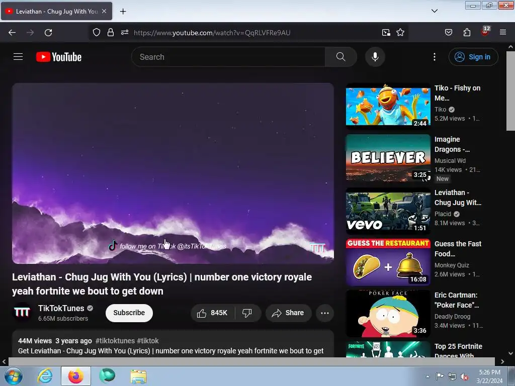
Task: Open the YouTube hamburger guide menu
Action: pos(18,57)
